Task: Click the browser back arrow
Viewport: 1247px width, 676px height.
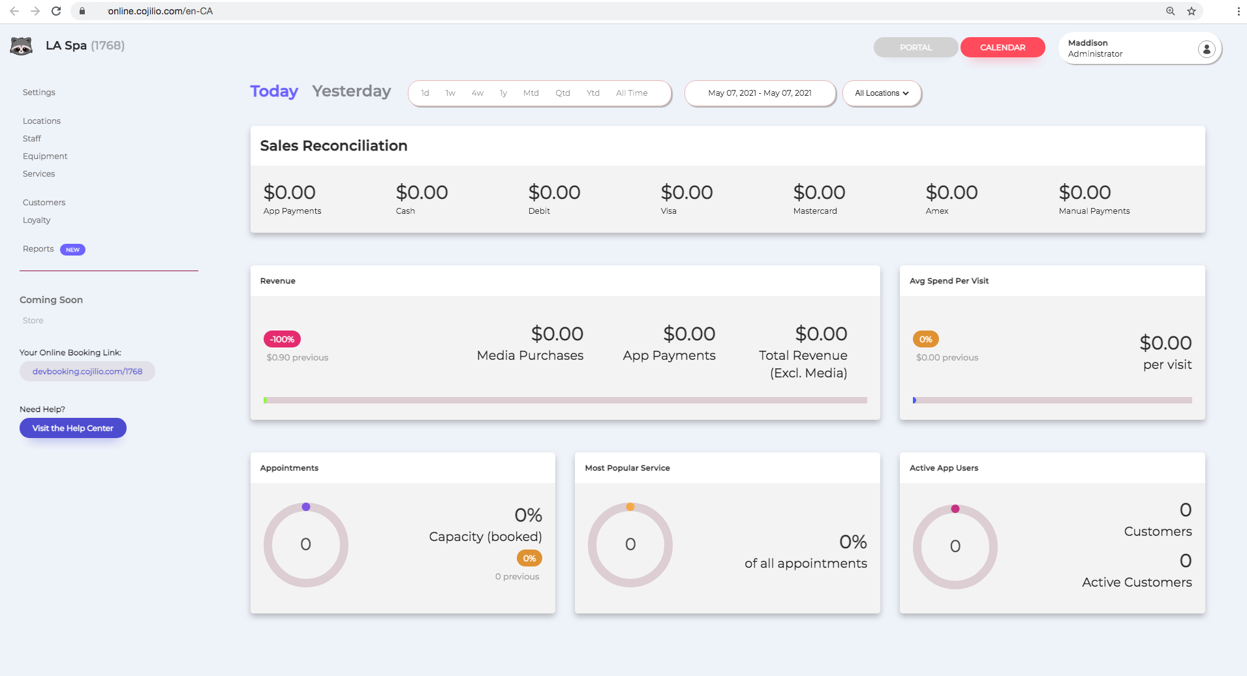Action: [x=14, y=11]
